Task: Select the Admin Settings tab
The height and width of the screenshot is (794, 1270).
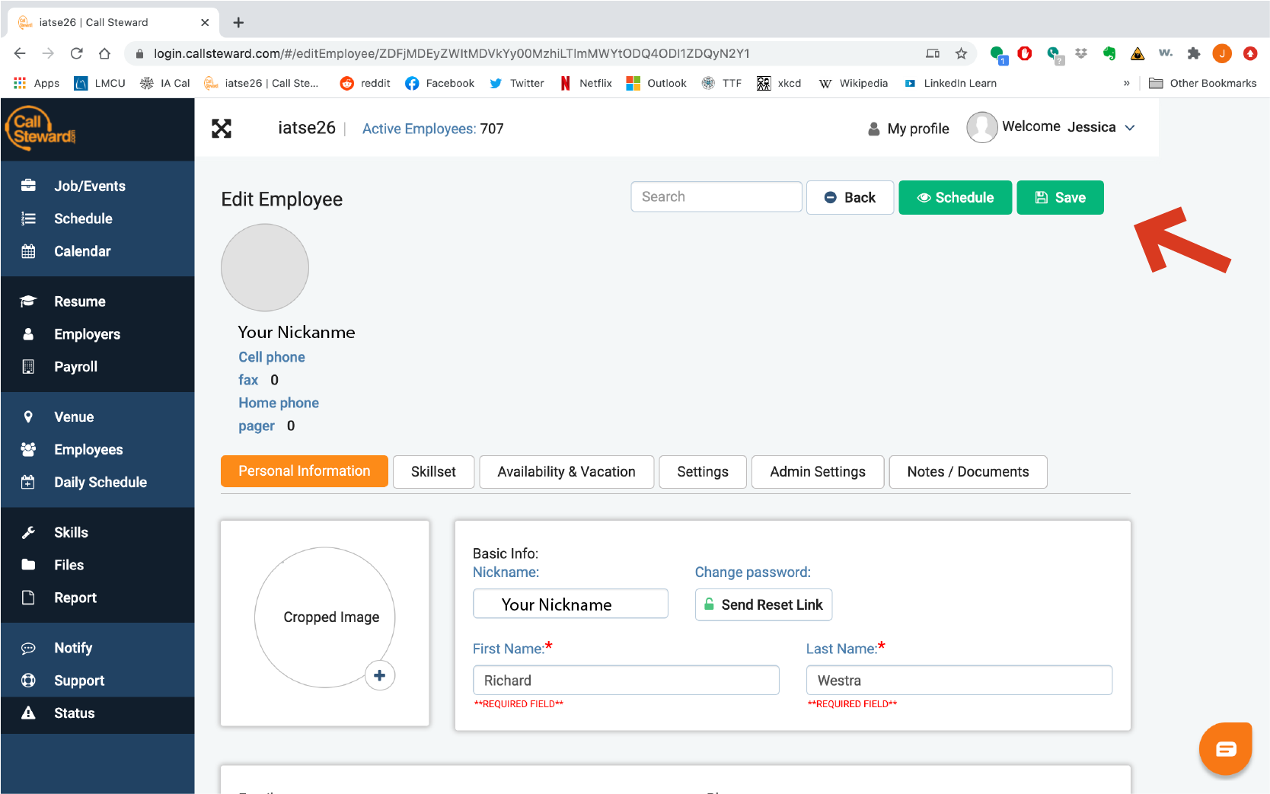Action: point(817,472)
